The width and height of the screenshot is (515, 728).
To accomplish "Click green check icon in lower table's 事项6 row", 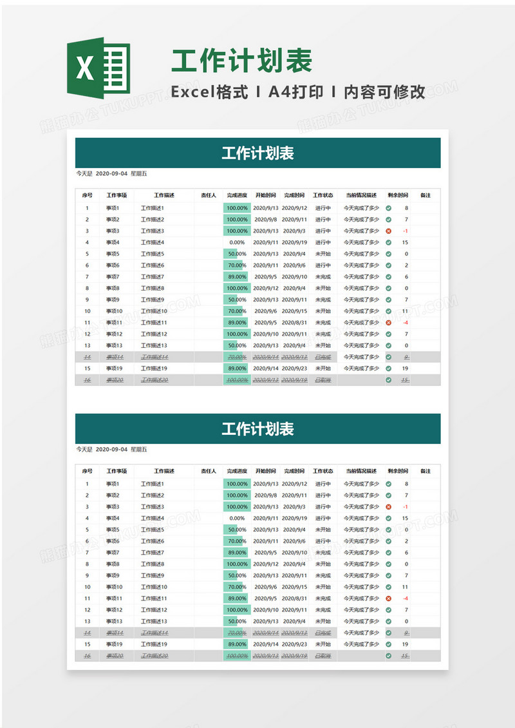I will [389, 541].
